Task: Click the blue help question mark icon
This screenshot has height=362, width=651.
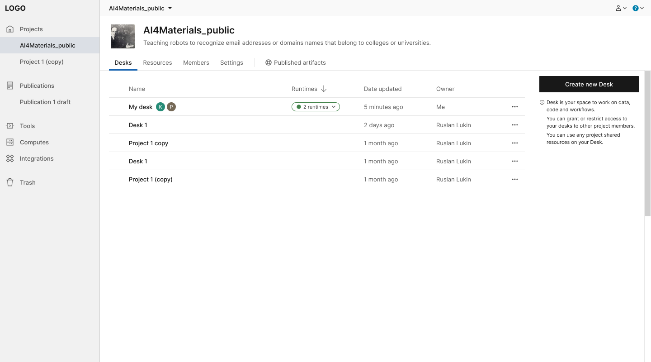Action: pyautogui.click(x=636, y=8)
